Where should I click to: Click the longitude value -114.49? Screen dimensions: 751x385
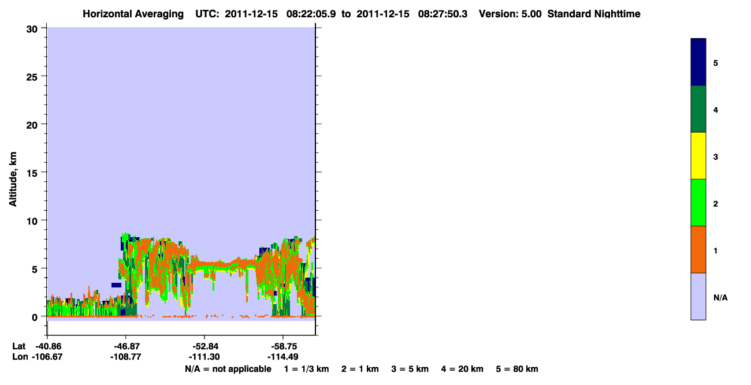[283, 357]
